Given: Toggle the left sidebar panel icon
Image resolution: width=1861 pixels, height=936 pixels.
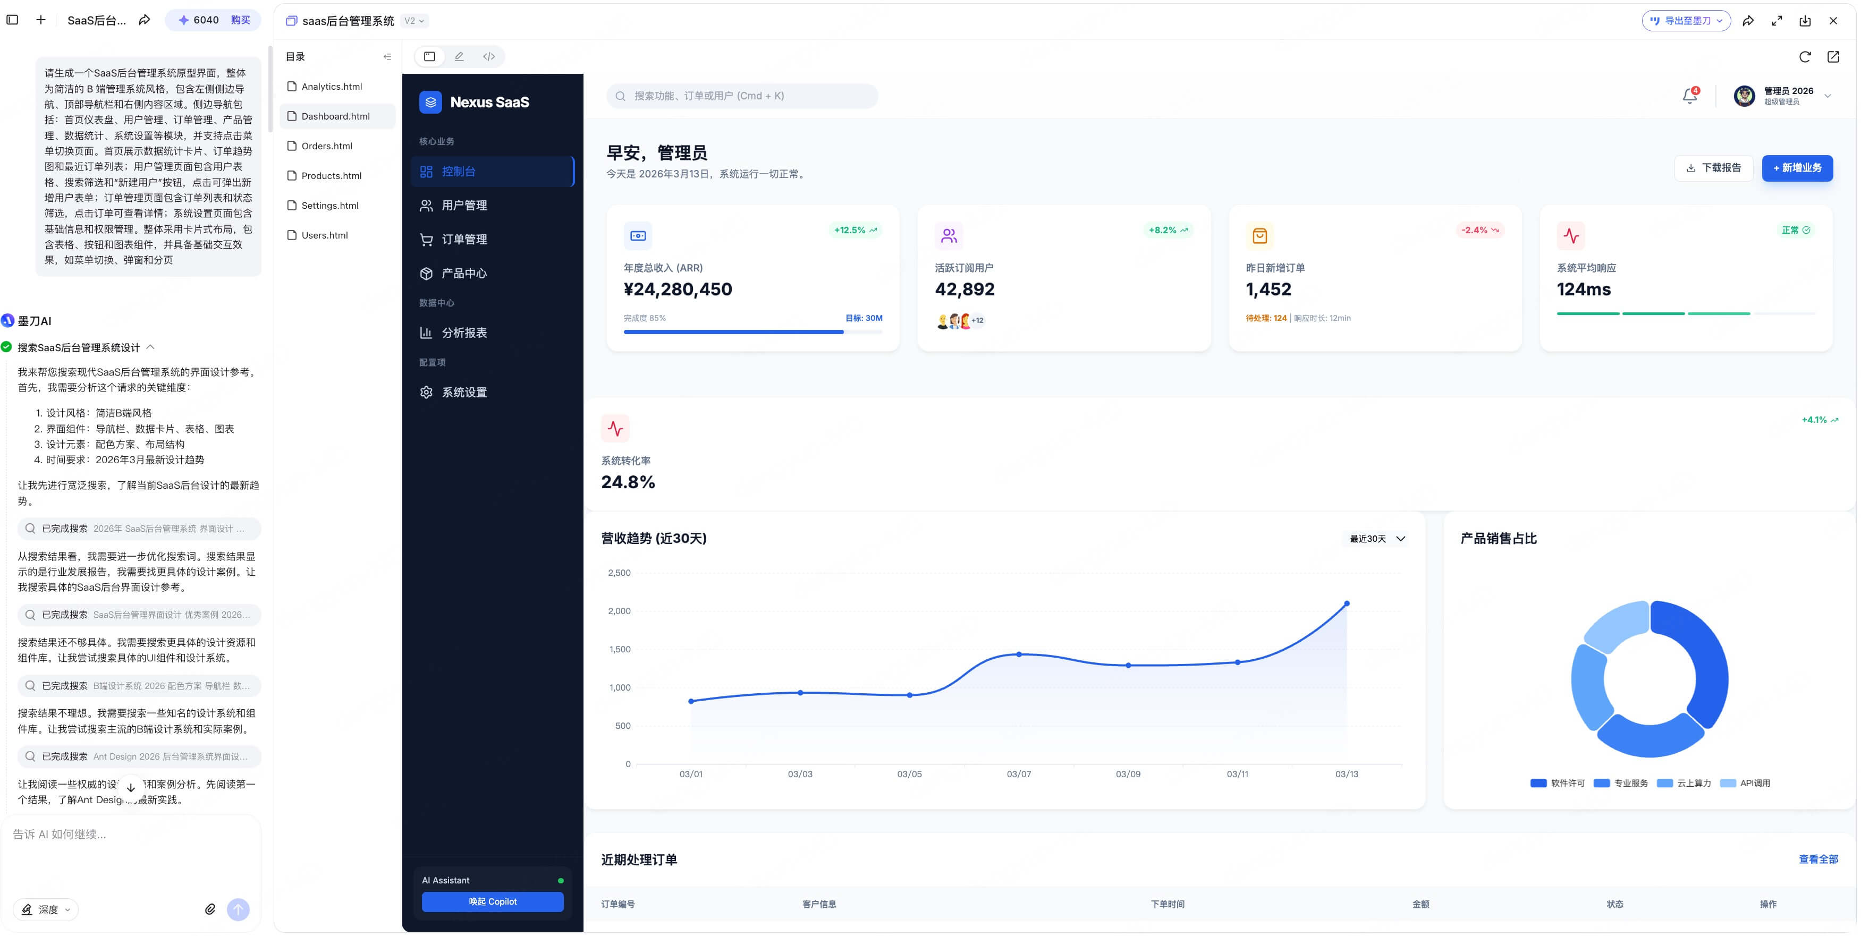Looking at the screenshot, I should (x=12, y=20).
